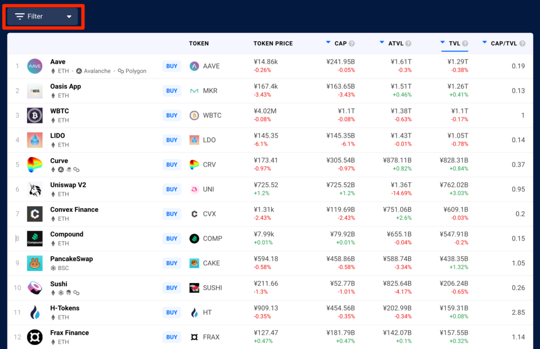540x349 pixels.
Task: Click the LDO token icon
Action: point(194,140)
